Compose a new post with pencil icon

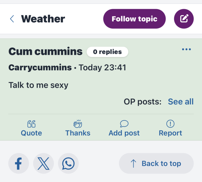point(183,19)
